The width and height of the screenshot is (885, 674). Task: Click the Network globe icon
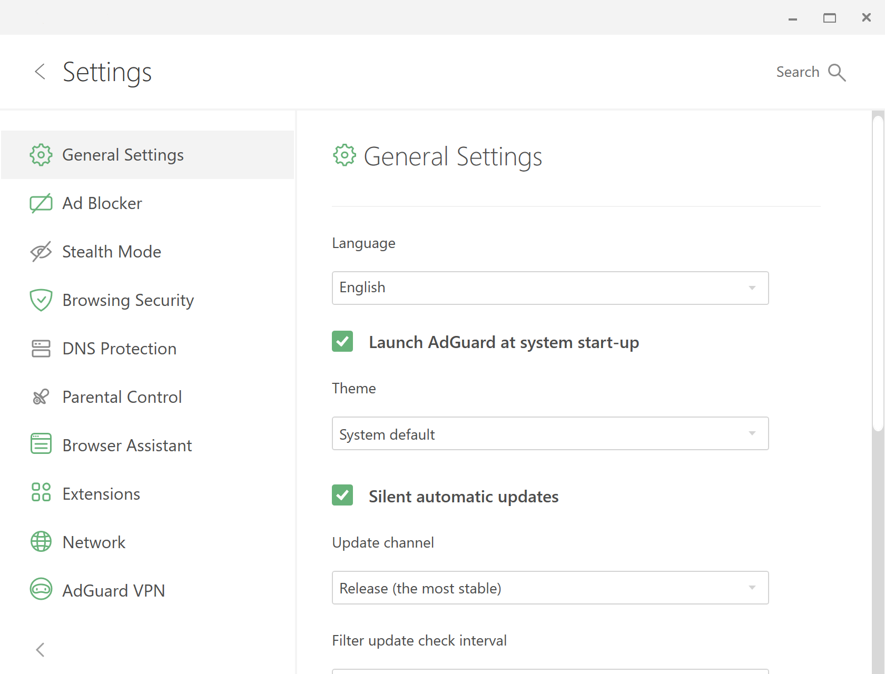point(41,541)
